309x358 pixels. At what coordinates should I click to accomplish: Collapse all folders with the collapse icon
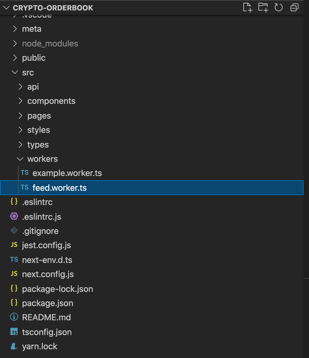click(x=294, y=7)
